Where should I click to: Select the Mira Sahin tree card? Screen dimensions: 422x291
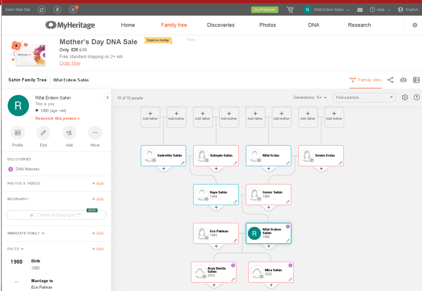tap(271, 272)
